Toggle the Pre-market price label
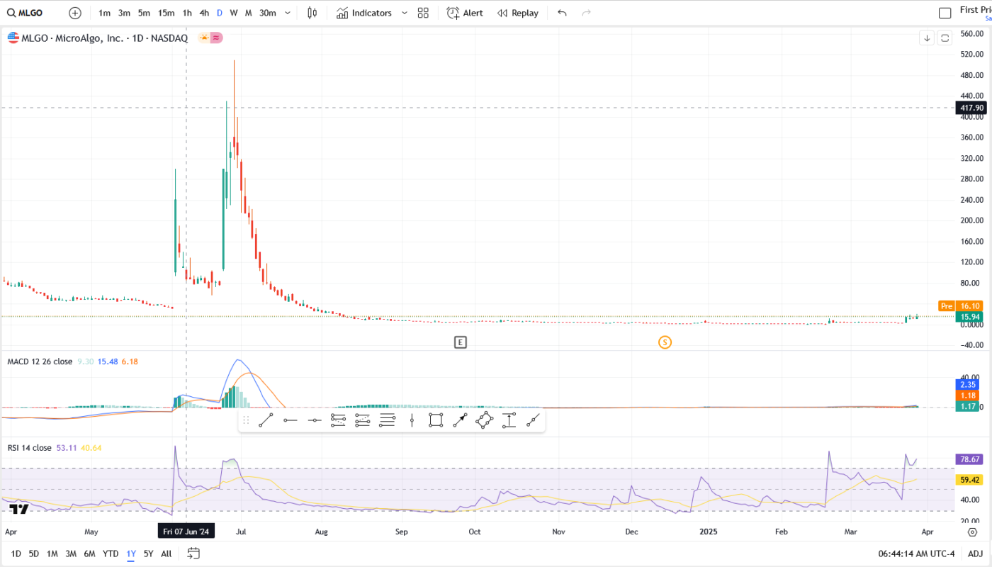This screenshot has height=567, width=992. 947,305
